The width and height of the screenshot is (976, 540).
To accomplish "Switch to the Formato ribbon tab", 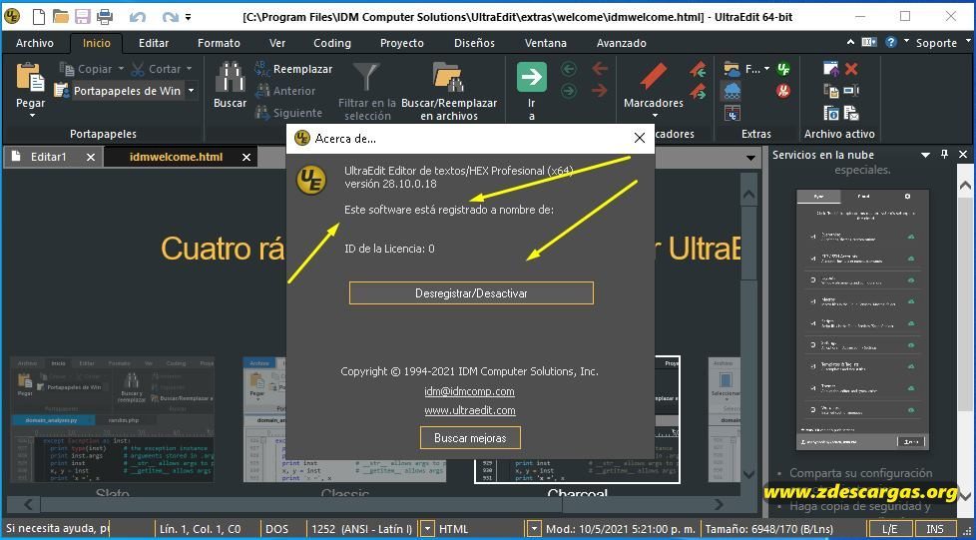I will pos(219,43).
